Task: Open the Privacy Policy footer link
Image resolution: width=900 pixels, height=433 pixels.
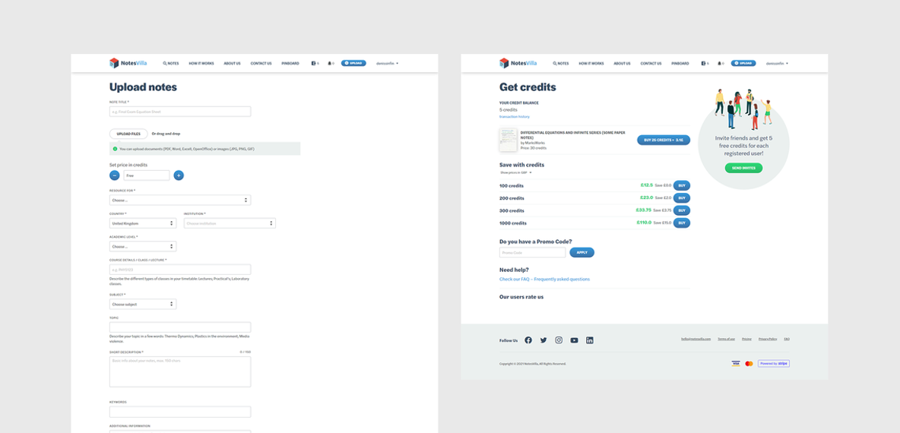Action: [x=768, y=339]
